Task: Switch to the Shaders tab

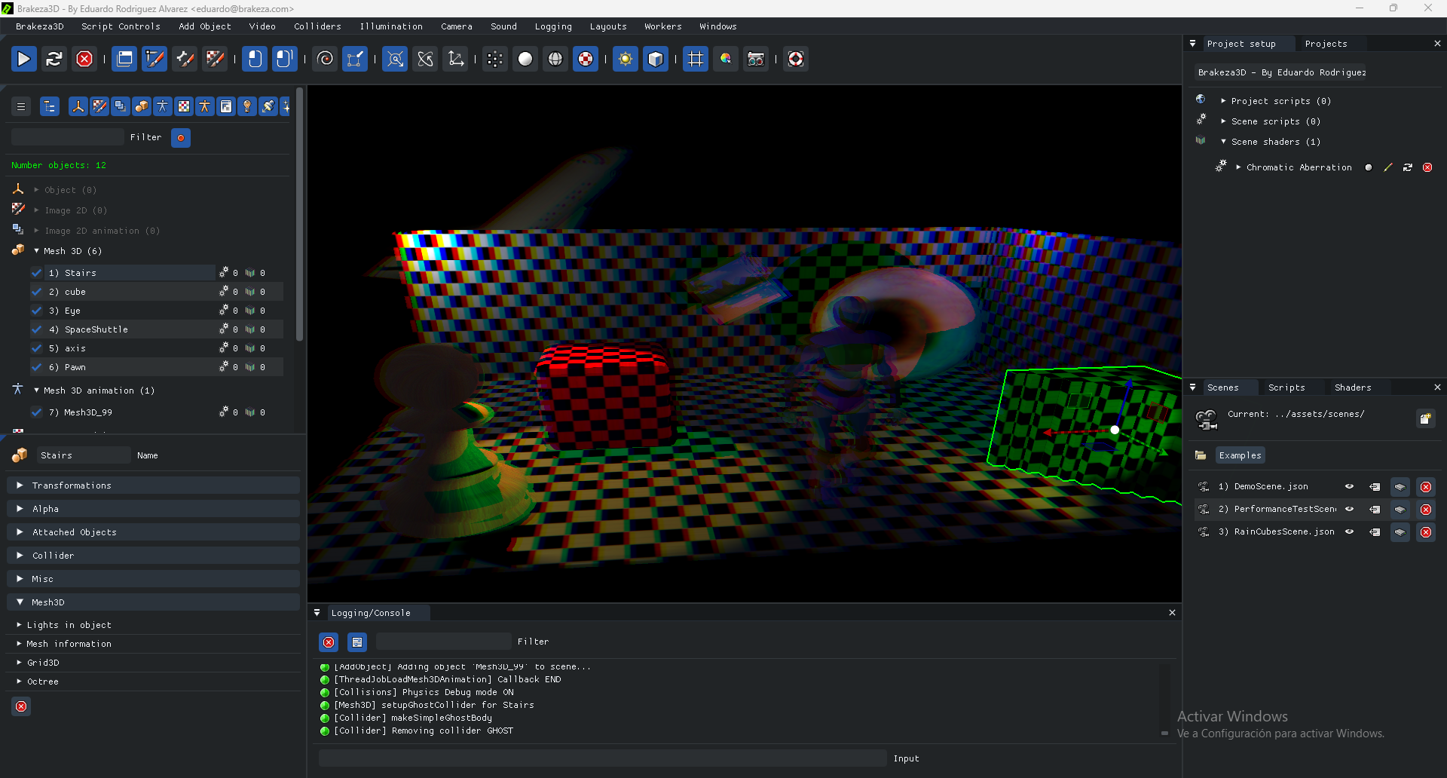Action: 1352,387
